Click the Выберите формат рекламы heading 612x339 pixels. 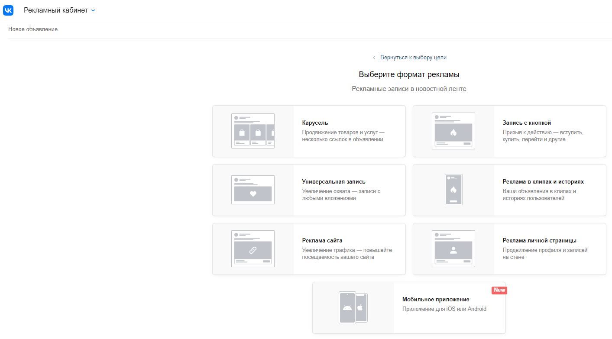(x=409, y=74)
